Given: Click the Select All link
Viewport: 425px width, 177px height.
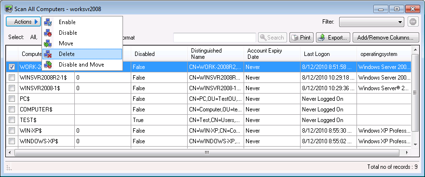Looking at the screenshot, I should [x=34, y=38].
